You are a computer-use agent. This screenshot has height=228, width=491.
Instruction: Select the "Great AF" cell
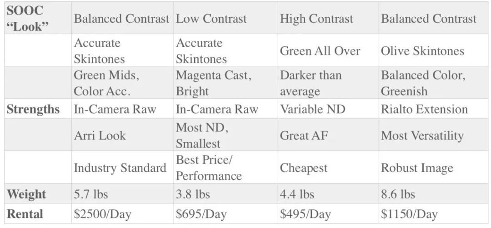(304, 135)
